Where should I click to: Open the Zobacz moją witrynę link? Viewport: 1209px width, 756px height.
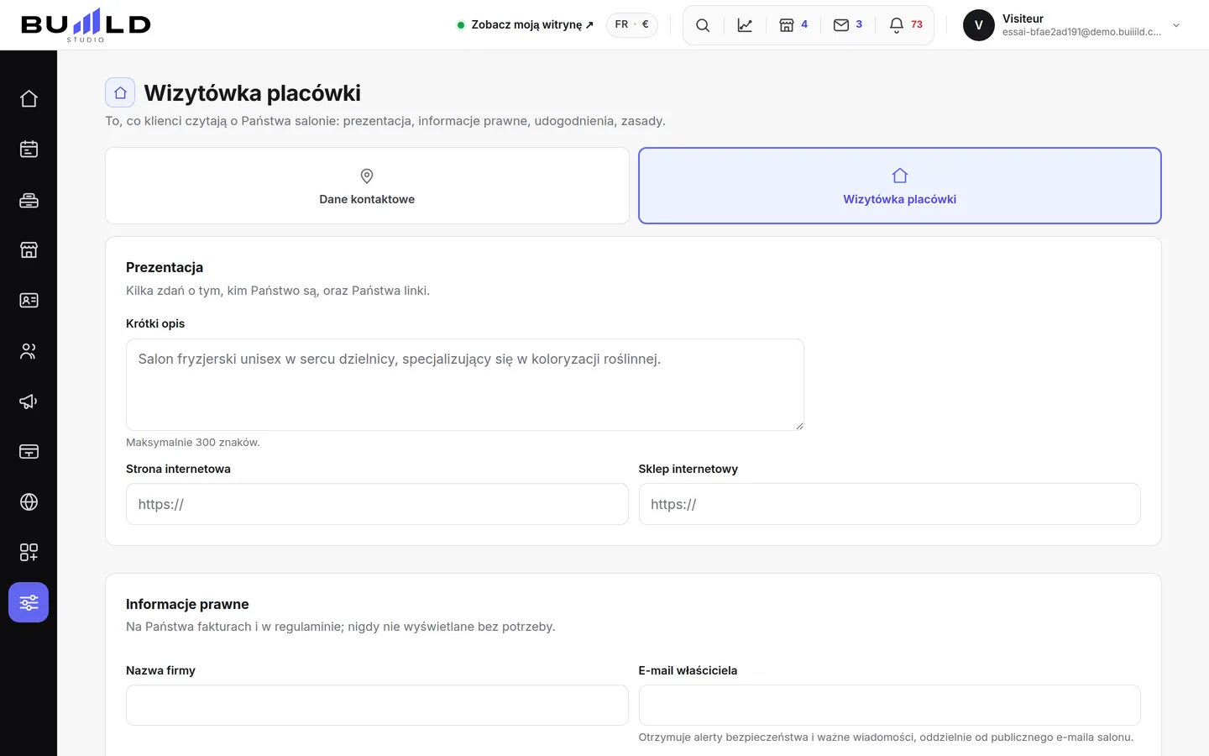[x=526, y=25]
